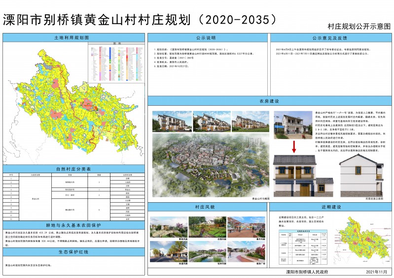The height and width of the screenshot is (278, 394).
Task: Click the side elevation drawing labeled 民居改造立面图
Action: (361, 176)
